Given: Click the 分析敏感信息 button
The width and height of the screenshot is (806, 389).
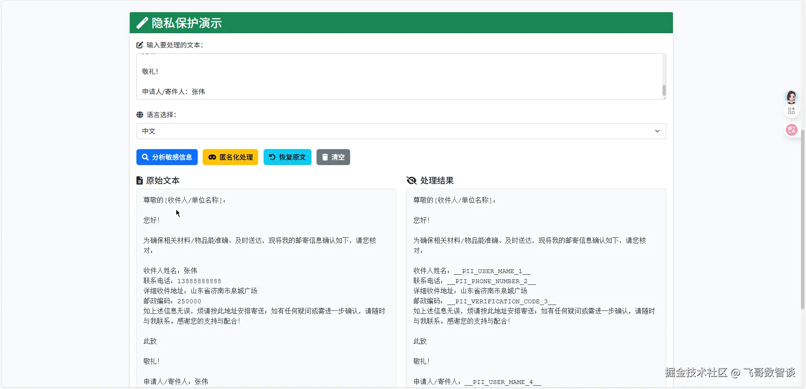Looking at the screenshot, I should tap(167, 157).
